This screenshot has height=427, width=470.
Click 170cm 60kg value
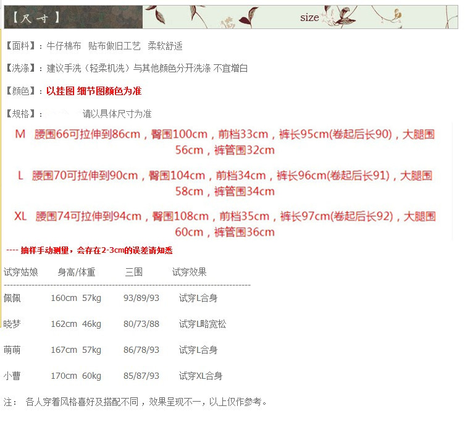[76, 376]
